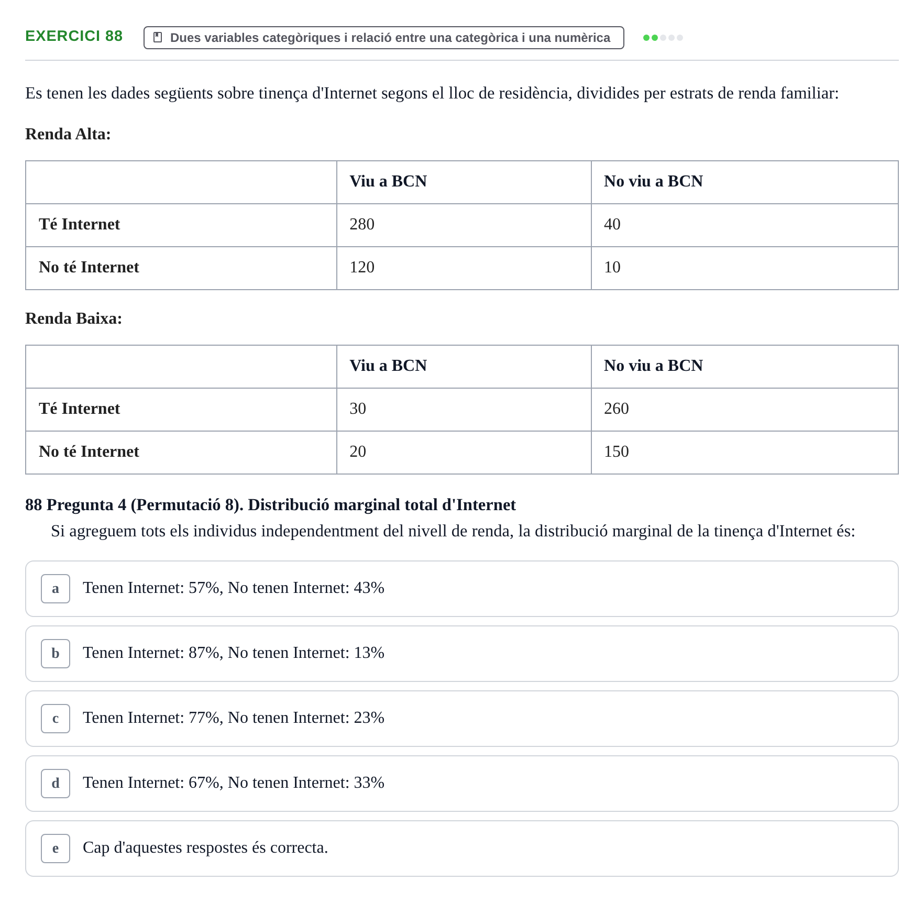Choose option 'Tenen Internet: 57%, No tenen: 43%'
The width and height of the screenshot is (924, 903).
(461, 589)
